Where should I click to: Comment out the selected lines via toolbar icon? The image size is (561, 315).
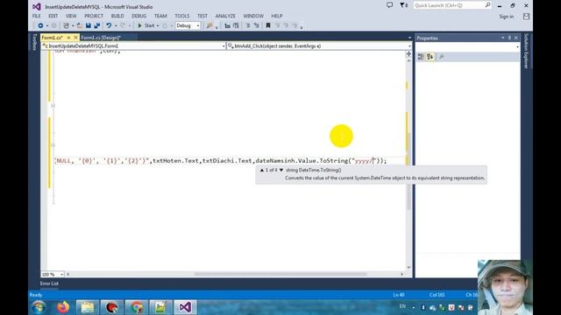[x=247, y=25]
